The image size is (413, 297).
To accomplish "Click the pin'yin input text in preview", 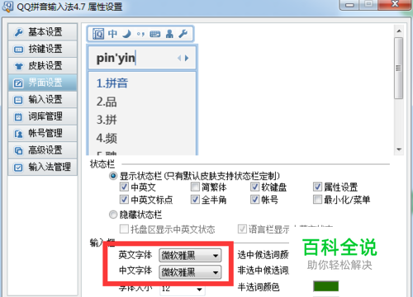I will pyautogui.click(x=116, y=58).
